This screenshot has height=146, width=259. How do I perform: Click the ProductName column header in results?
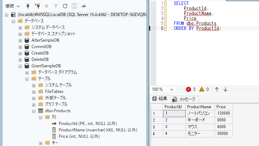tap(200, 107)
